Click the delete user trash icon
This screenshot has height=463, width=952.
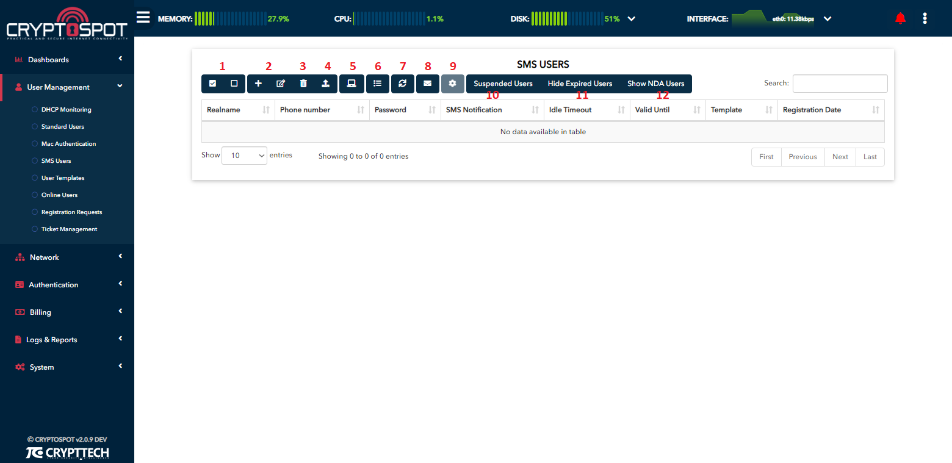pyautogui.click(x=303, y=84)
